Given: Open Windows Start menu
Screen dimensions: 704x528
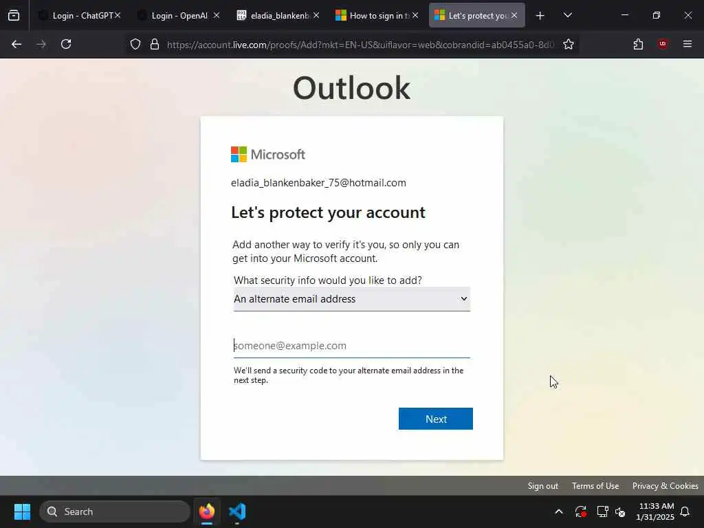Looking at the screenshot, I should click(22, 511).
